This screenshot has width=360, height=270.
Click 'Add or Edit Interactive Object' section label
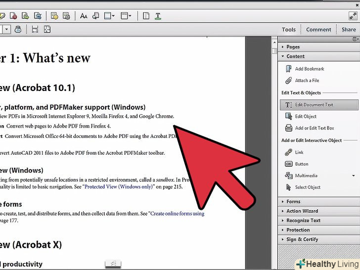point(312,140)
